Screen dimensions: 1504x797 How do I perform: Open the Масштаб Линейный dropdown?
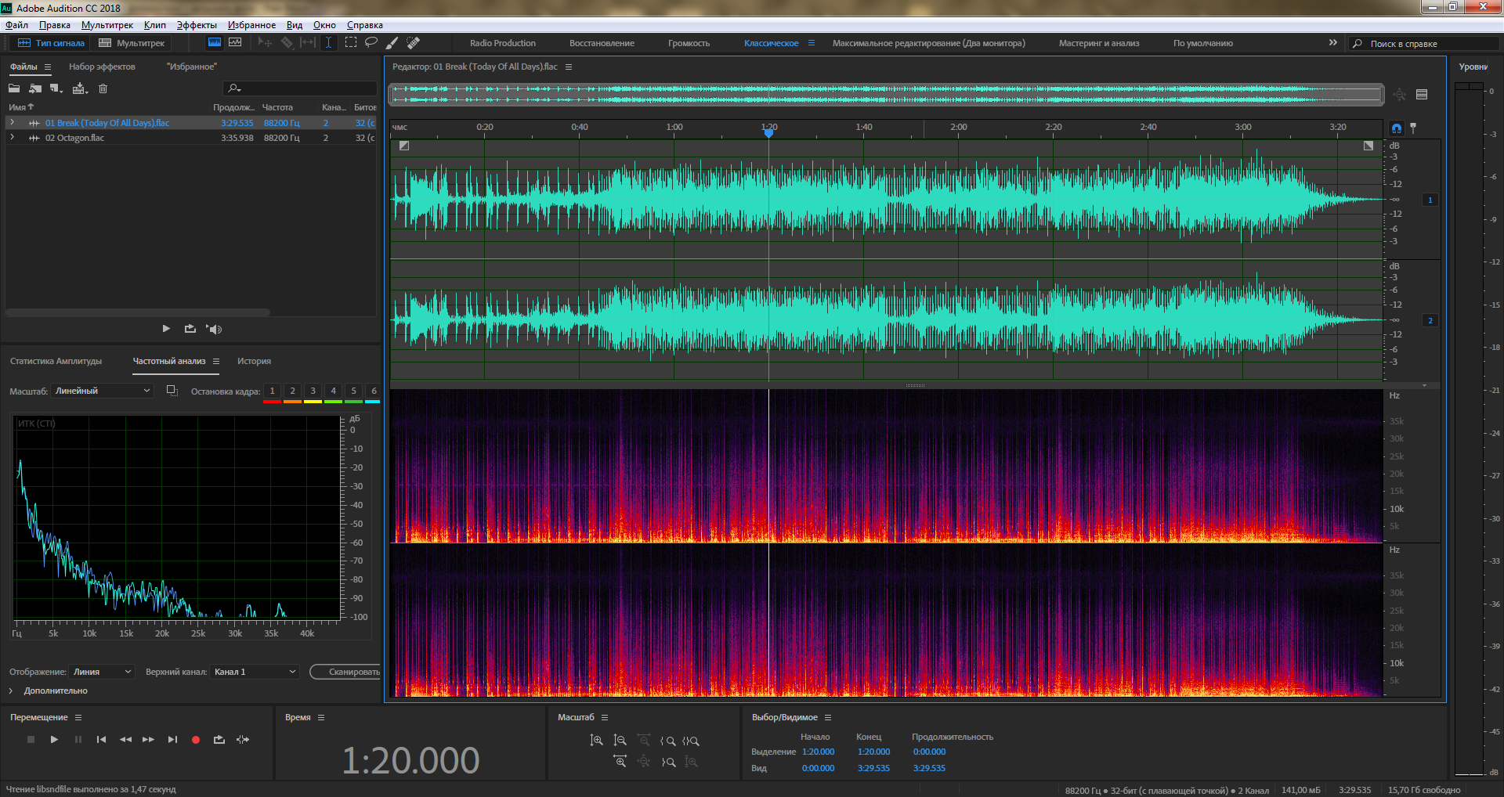tap(102, 391)
